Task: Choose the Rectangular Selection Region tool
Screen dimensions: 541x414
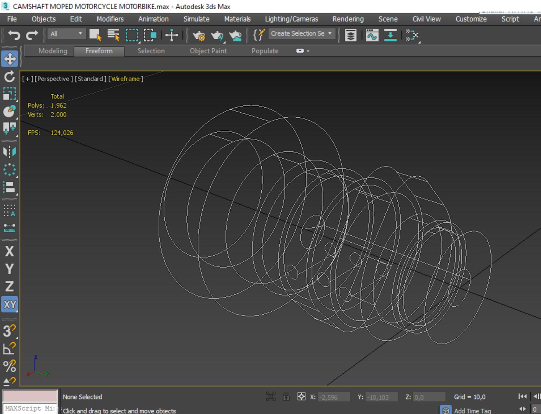Action: (x=132, y=35)
